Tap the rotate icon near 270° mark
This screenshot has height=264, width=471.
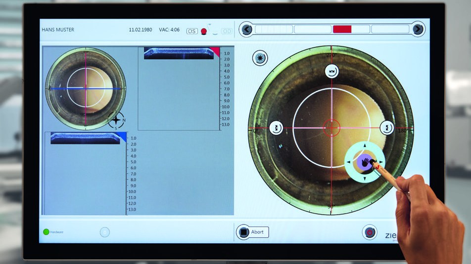pyautogui.click(x=332, y=72)
